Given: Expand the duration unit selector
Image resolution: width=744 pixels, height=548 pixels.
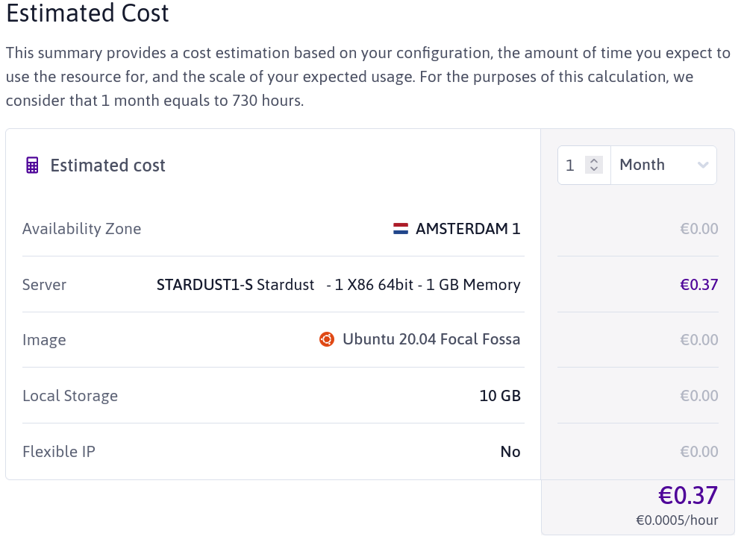Looking at the screenshot, I should pyautogui.click(x=663, y=165).
